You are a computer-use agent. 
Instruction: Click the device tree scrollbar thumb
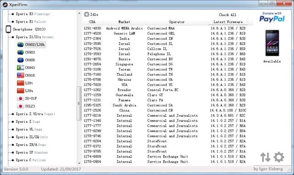79,103
